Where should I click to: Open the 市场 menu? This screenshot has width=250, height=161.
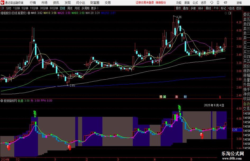[x=44, y=3]
